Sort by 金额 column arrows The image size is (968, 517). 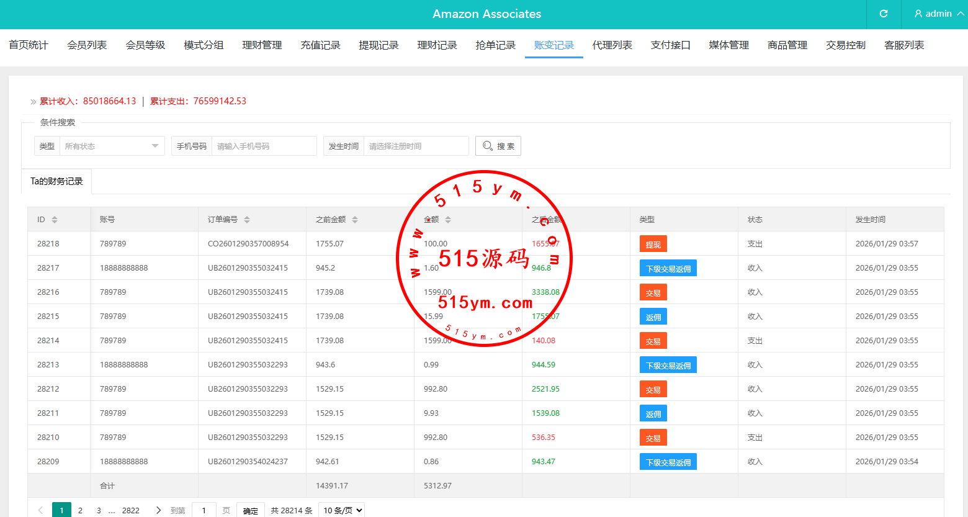pos(448,220)
